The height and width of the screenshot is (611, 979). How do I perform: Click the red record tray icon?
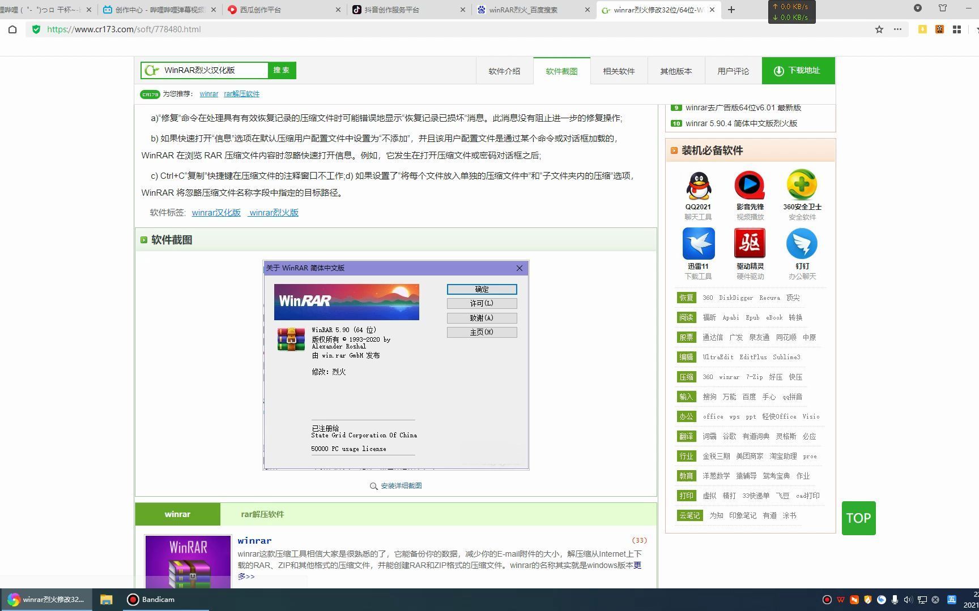[827, 600]
